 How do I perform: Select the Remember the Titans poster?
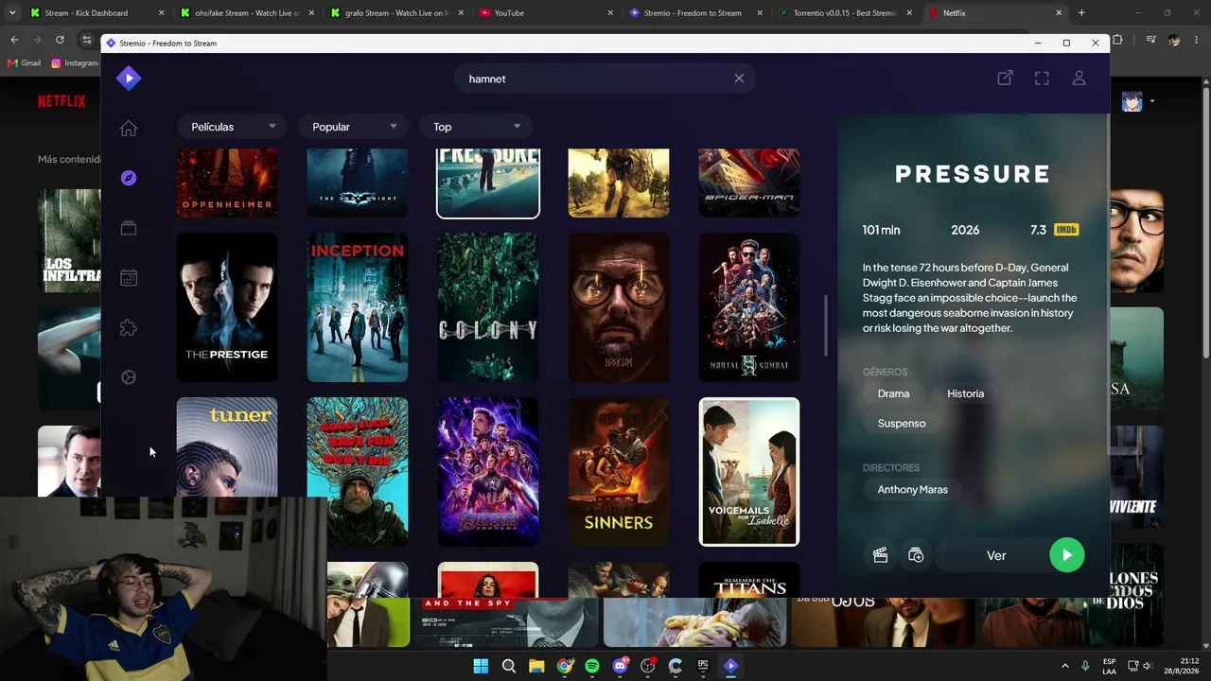coord(749,580)
